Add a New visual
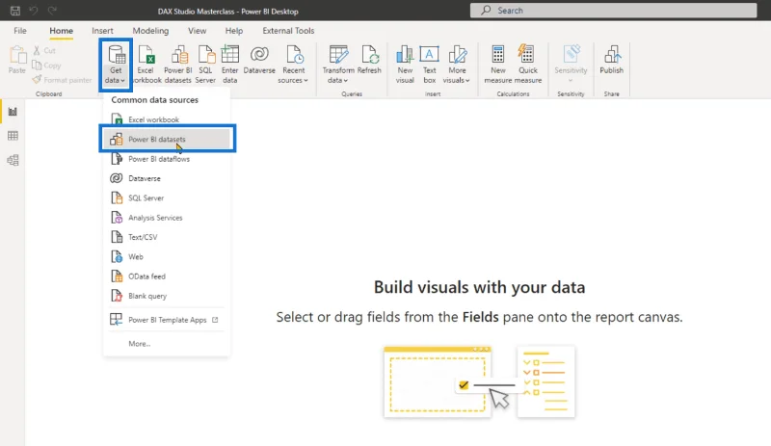 405,65
